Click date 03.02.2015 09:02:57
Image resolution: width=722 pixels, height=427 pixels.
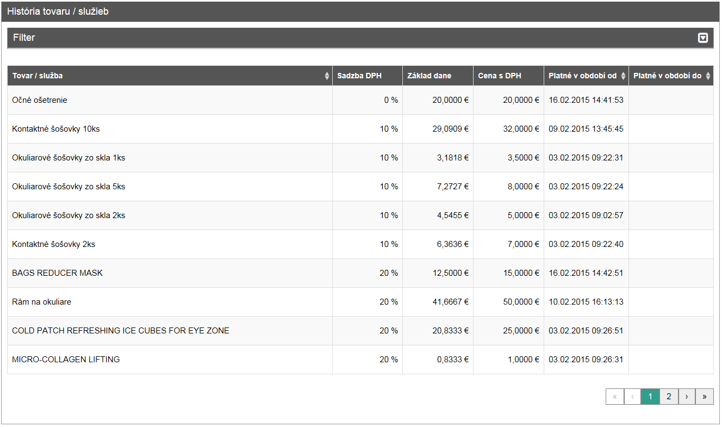586,215
